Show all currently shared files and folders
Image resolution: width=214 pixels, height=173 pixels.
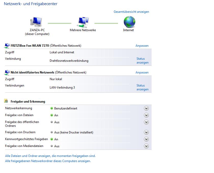[x=50, y=156]
